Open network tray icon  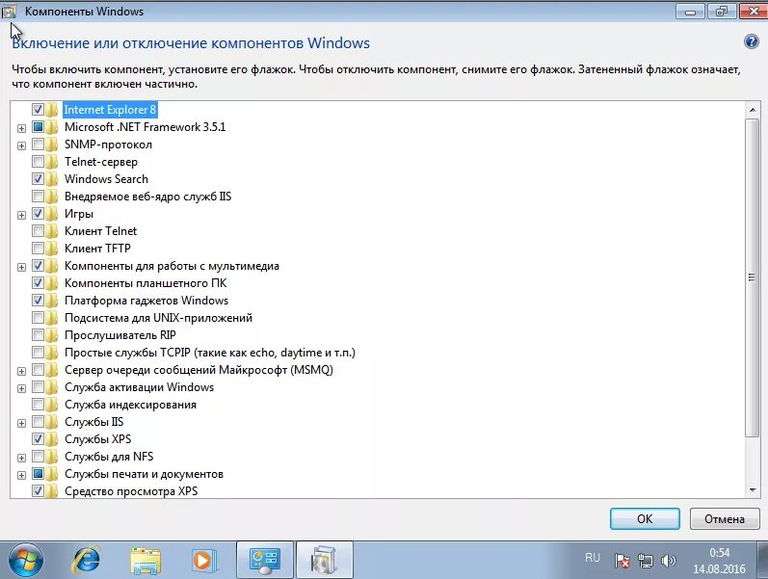click(646, 561)
